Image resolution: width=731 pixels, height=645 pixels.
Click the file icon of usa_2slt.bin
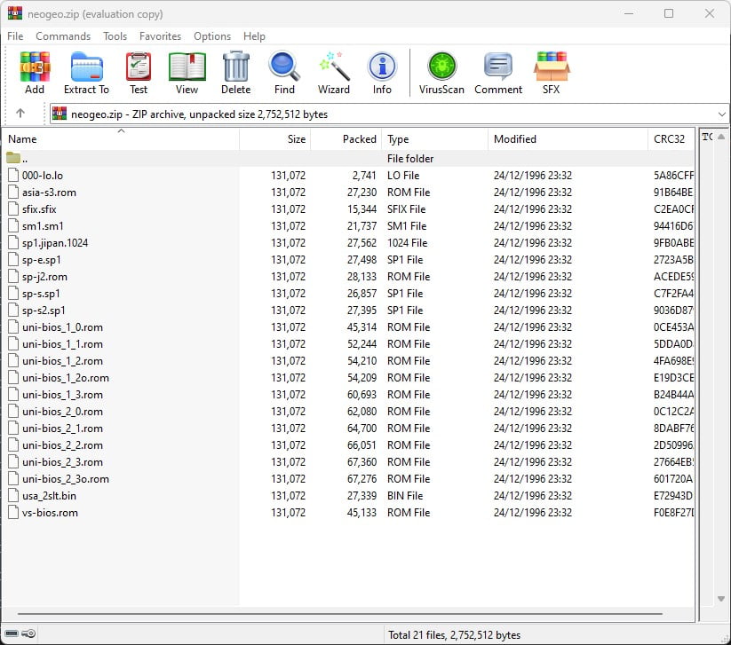pos(13,496)
